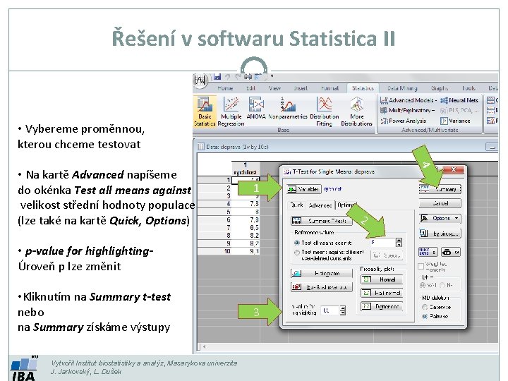
Task: Click the 'rychlost' column header
Action: [x=245, y=169]
